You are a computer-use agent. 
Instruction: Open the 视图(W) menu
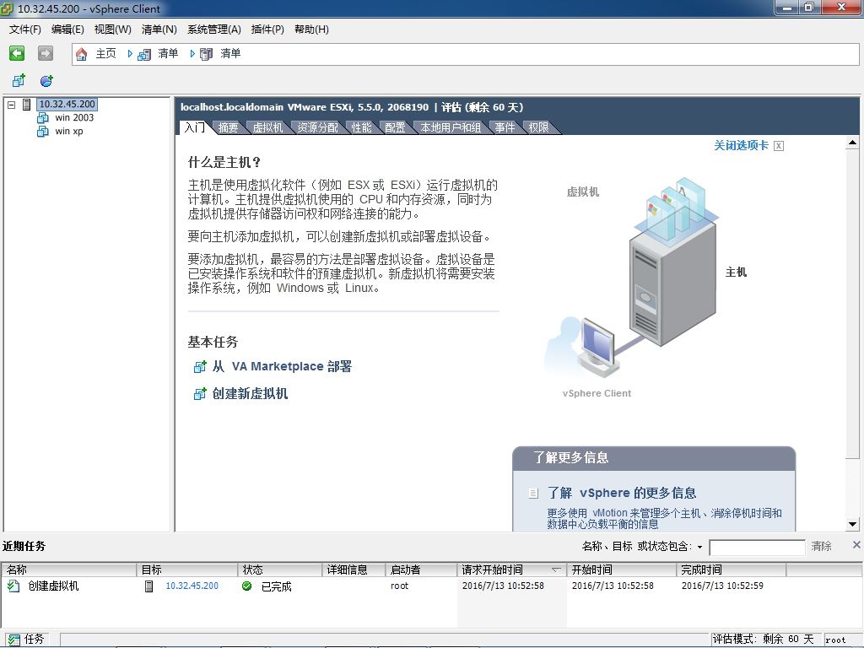tap(112, 30)
